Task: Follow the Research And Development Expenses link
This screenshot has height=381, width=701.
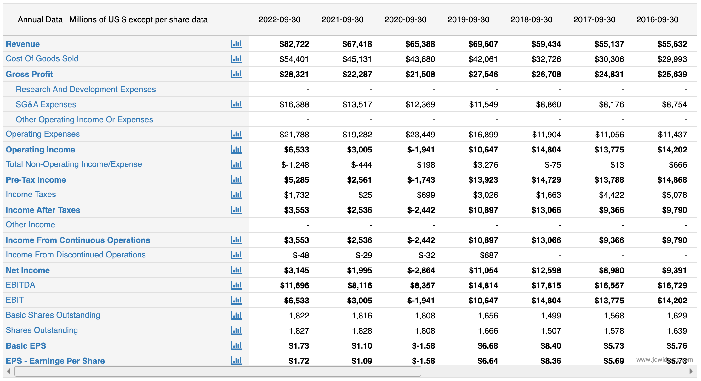Action: (x=86, y=89)
